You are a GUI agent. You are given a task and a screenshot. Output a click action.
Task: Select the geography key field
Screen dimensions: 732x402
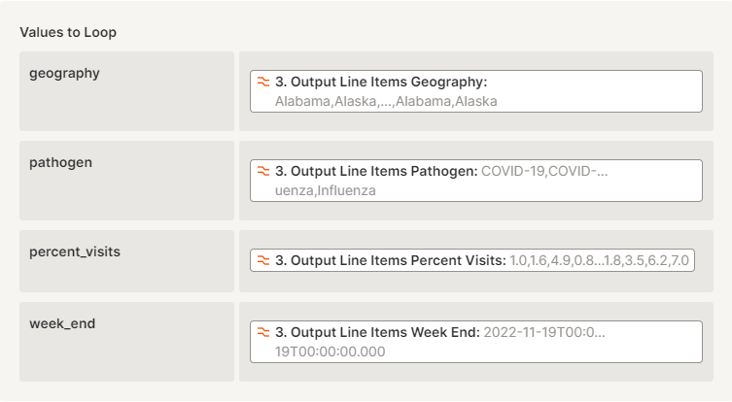tap(126, 90)
